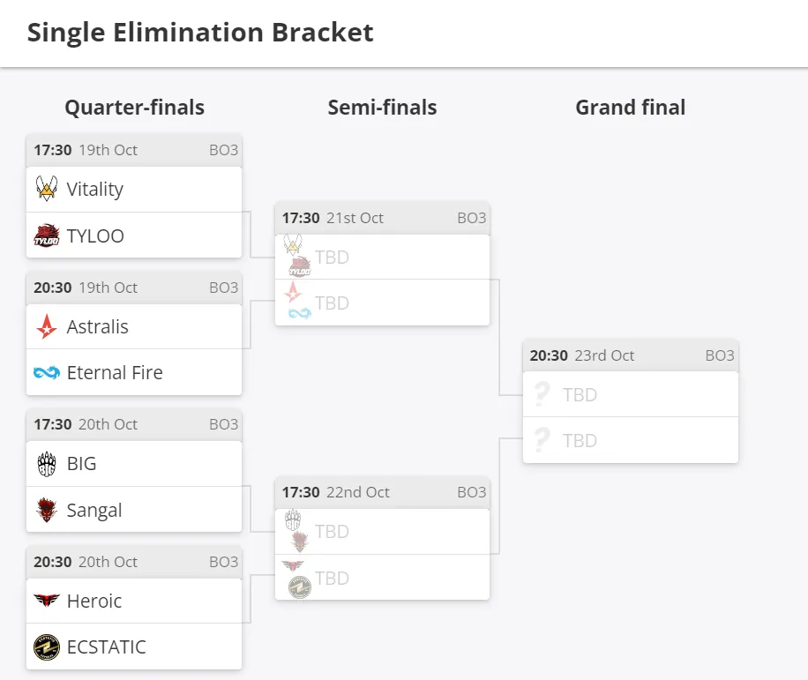
Task: Select the ECSTATIC team name
Action: [x=107, y=647]
